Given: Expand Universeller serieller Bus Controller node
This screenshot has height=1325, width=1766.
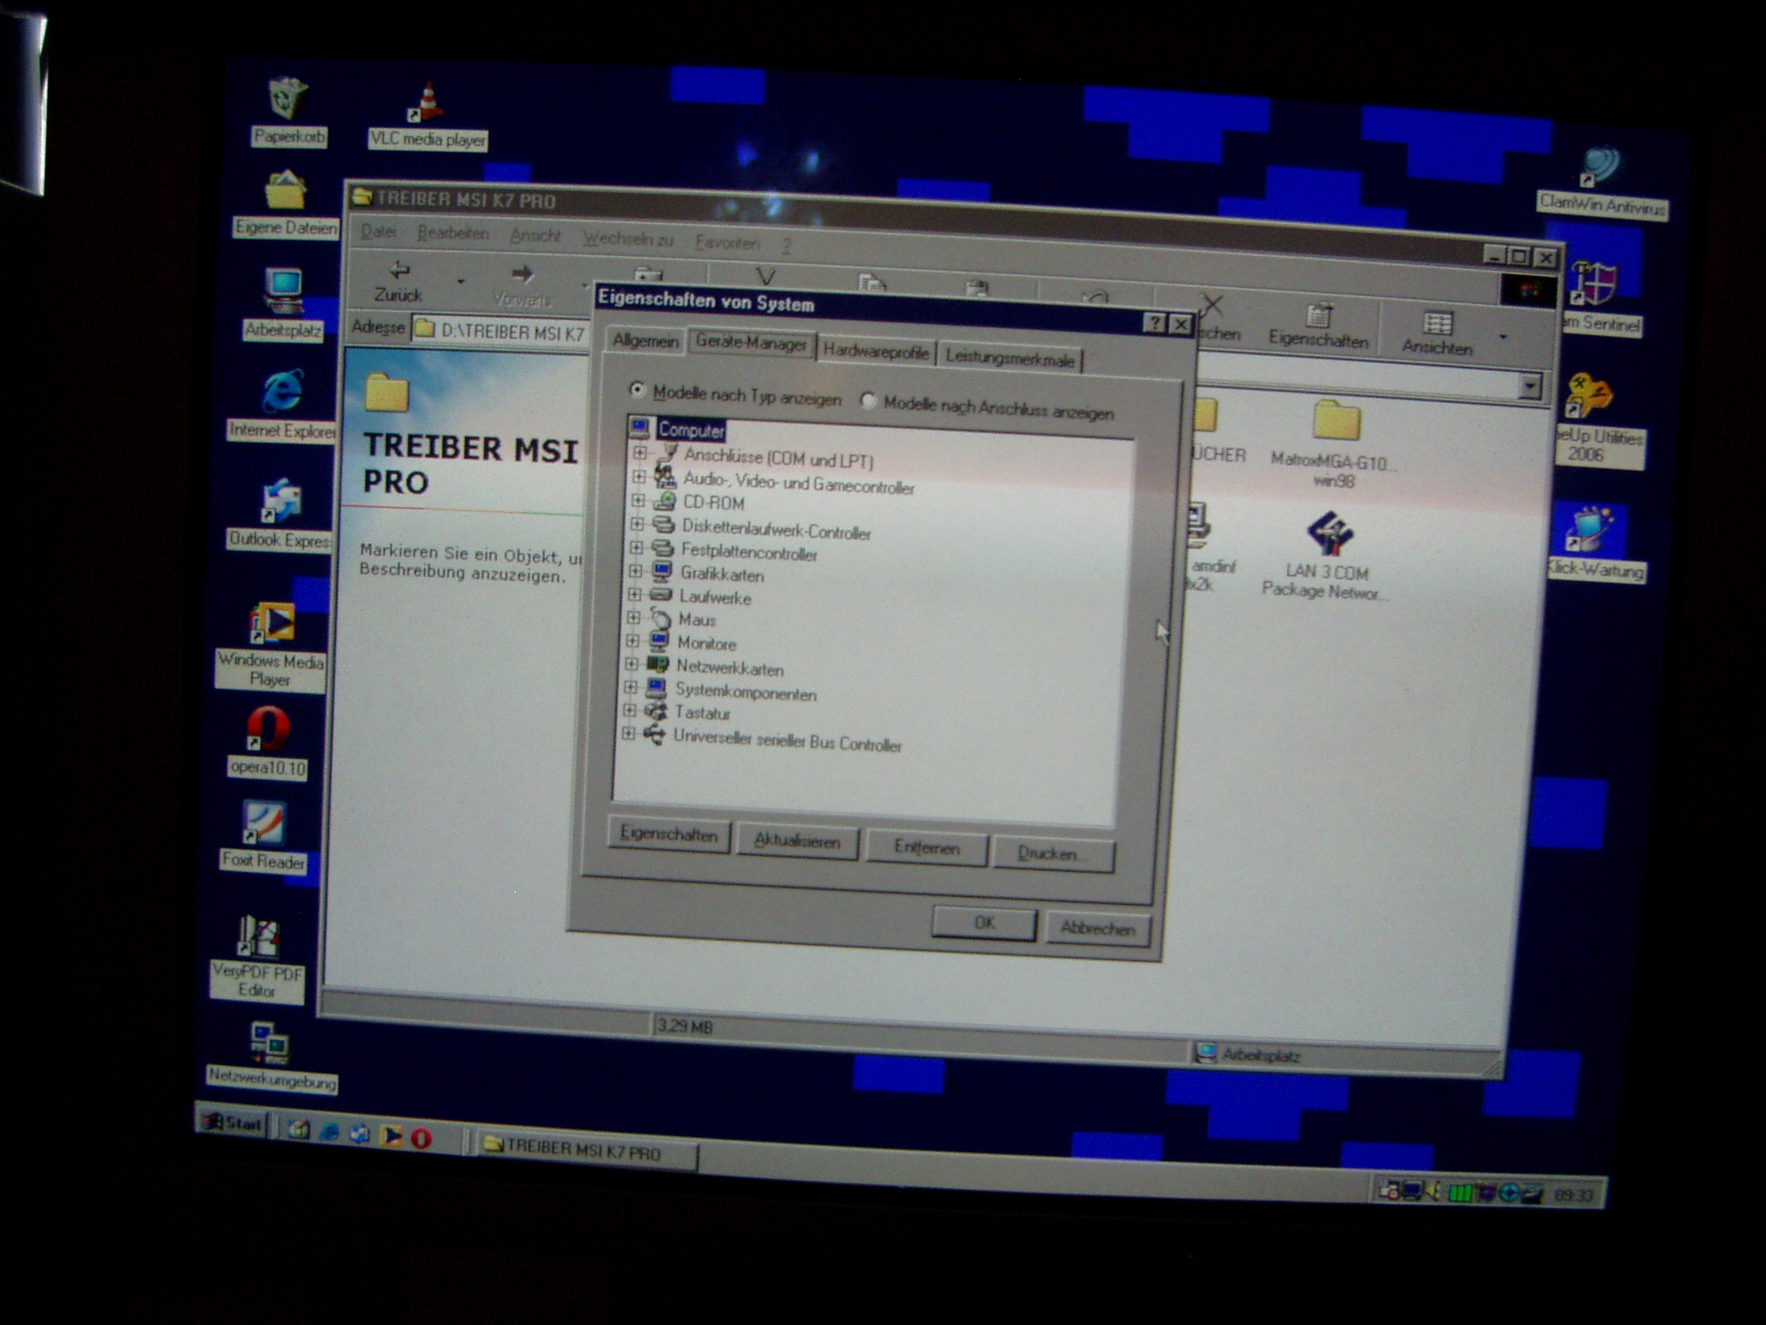Looking at the screenshot, I should [x=628, y=734].
